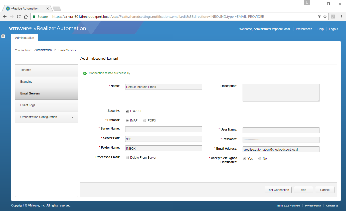Expand Orchestration Configuration menu

[47, 117]
